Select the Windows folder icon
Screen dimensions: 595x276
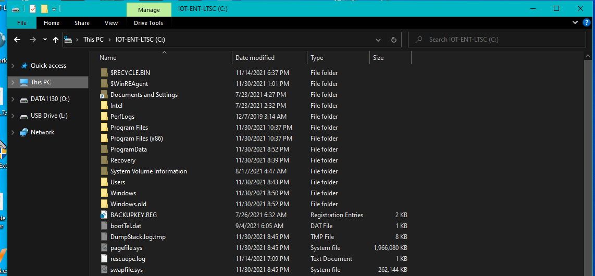(104, 193)
